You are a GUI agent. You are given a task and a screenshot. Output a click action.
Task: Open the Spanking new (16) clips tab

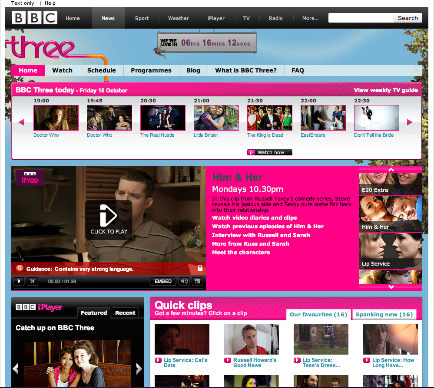384,314
